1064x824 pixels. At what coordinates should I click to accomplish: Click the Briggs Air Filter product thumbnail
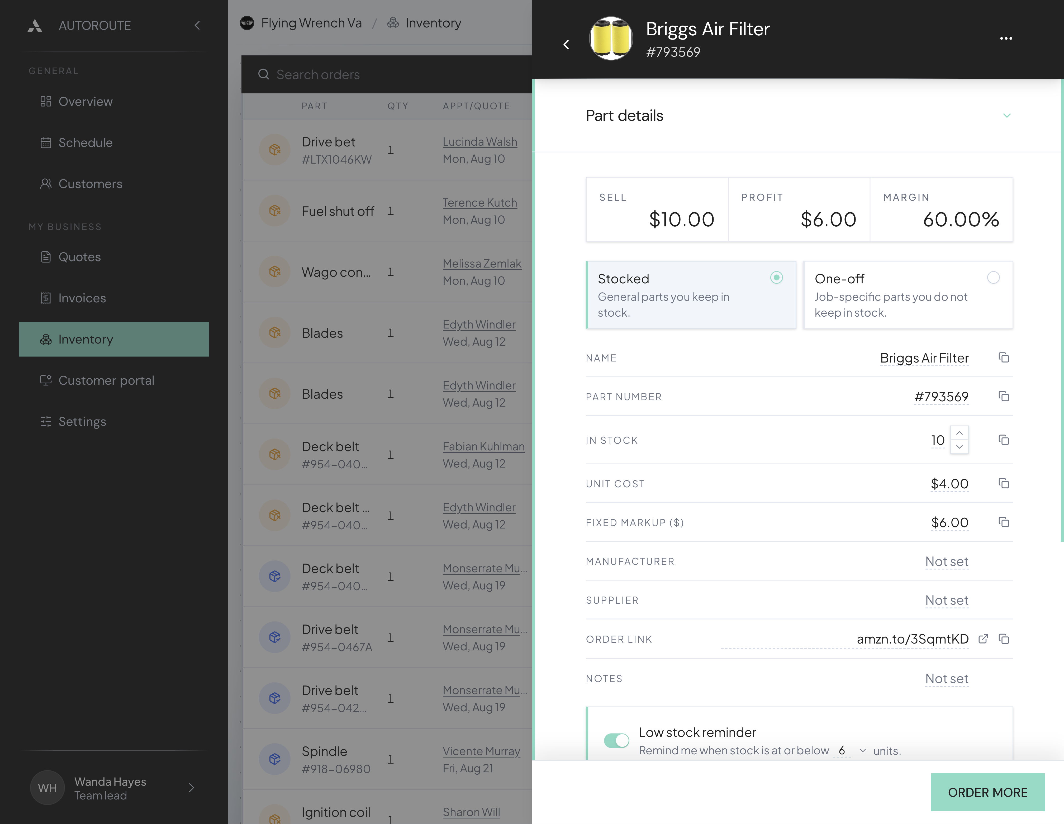(x=611, y=39)
